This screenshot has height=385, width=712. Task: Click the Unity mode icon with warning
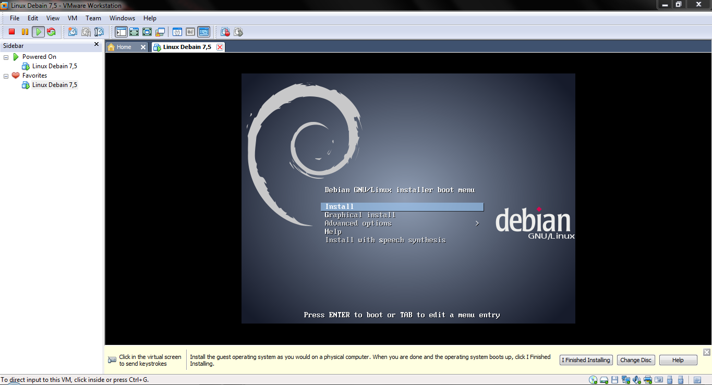160,32
